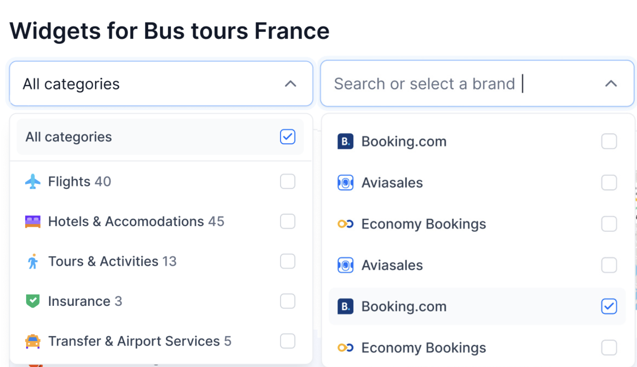Click the green Insurance shield icon
637x367 pixels.
point(32,301)
